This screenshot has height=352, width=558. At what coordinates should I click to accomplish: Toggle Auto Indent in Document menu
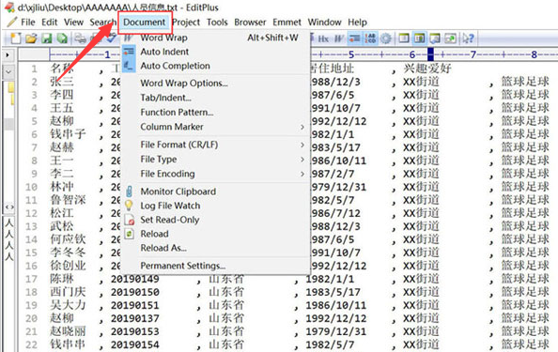215,52
